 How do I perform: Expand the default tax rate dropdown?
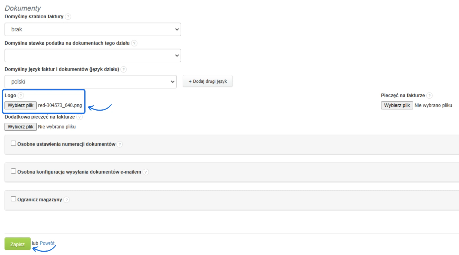[93, 56]
